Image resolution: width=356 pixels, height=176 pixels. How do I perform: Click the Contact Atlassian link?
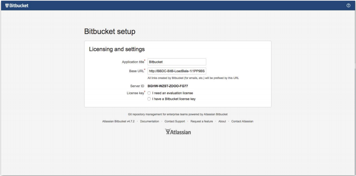tap(242, 121)
